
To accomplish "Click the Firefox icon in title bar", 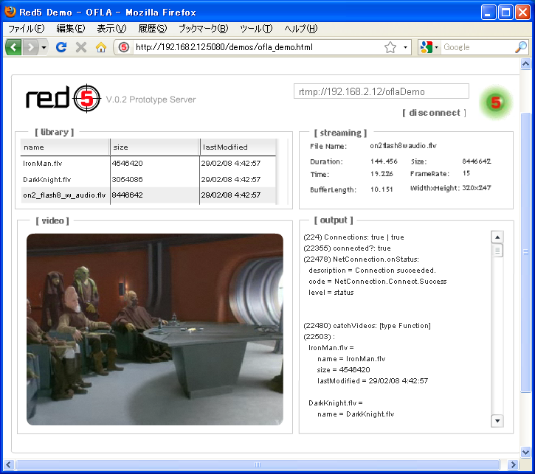I will 10,12.
